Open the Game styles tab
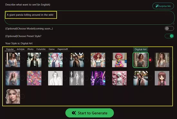Viewport: 177px width, 119px height. (x=51, y=49)
